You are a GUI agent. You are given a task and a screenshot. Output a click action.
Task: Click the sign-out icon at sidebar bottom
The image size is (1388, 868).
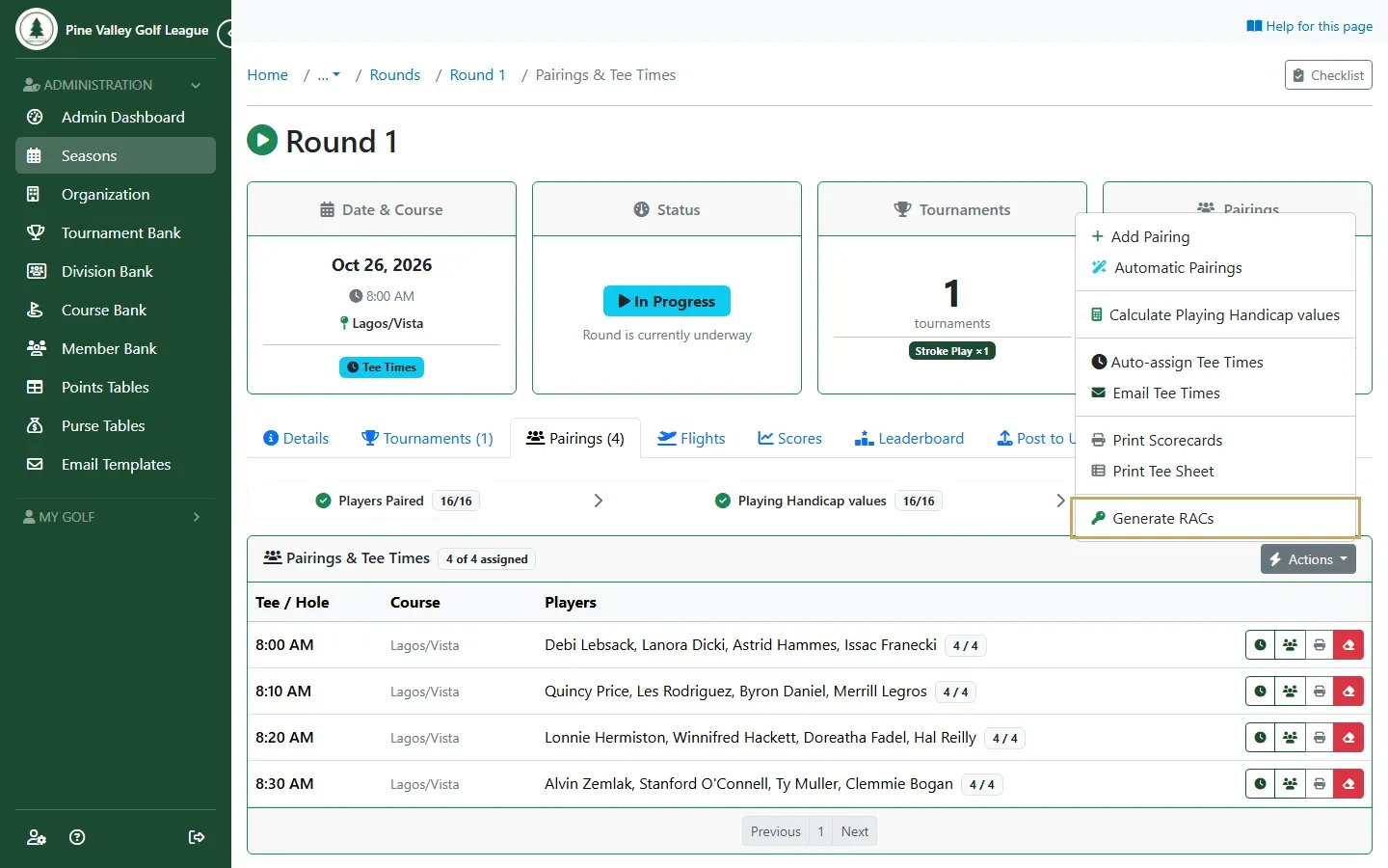[197, 837]
